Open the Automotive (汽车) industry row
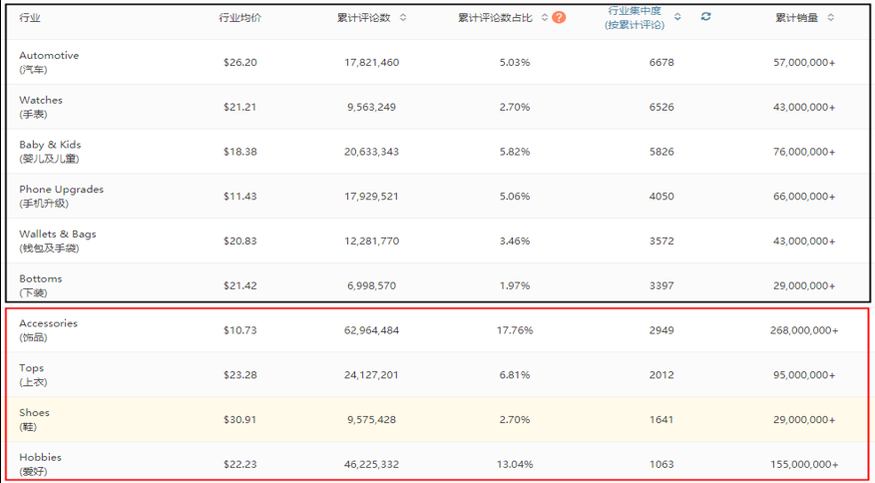Viewport: 875px width, 483px height. [49, 62]
